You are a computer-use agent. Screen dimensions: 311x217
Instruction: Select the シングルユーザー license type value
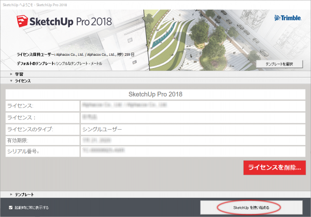click(102, 129)
